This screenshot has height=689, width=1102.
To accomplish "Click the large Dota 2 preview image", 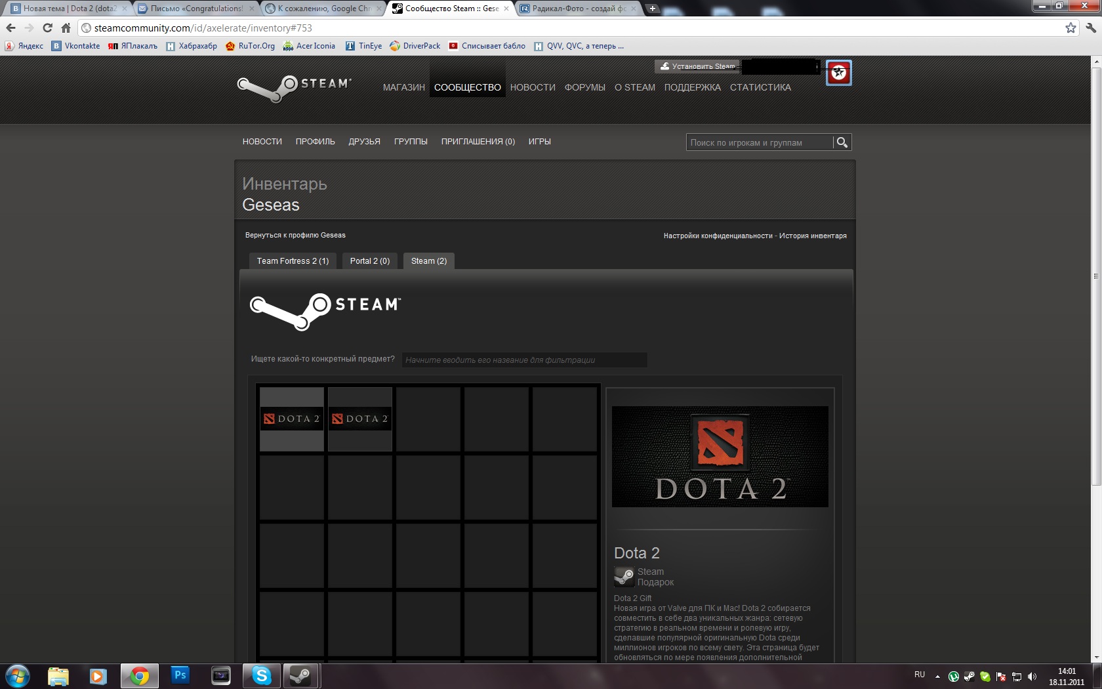I will coord(720,457).
